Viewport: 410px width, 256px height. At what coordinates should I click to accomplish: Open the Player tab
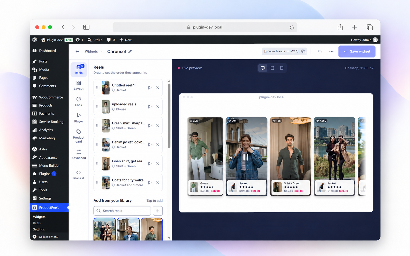(x=79, y=118)
